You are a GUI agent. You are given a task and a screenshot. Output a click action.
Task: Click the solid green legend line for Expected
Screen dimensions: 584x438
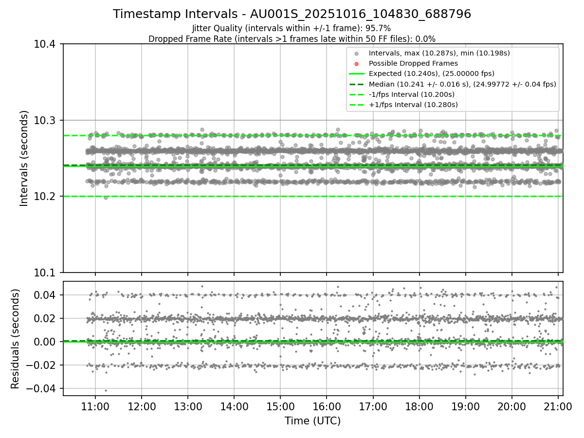[x=356, y=74]
